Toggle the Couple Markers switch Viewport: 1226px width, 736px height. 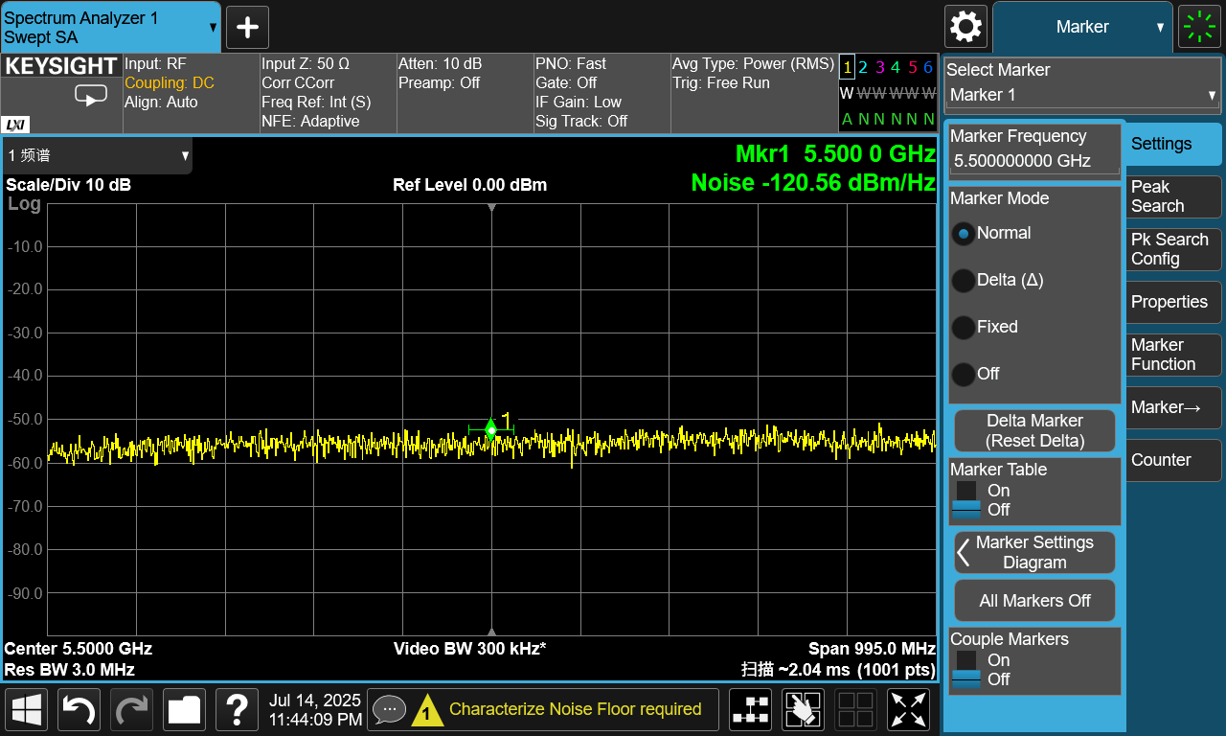(x=966, y=670)
